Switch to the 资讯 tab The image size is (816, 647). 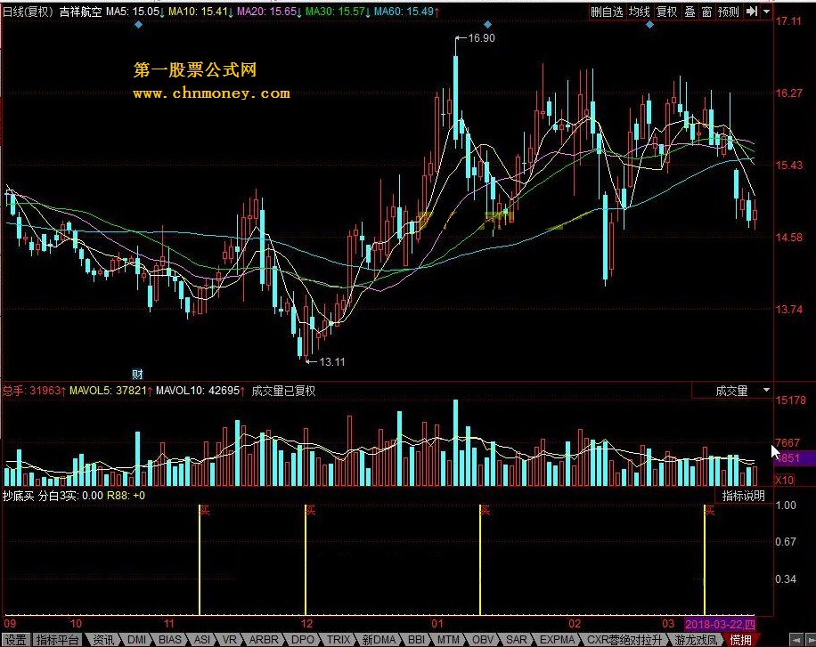[102, 640]
